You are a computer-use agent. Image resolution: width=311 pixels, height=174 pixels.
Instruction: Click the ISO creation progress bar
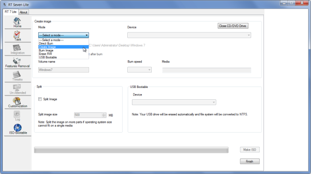131,150
